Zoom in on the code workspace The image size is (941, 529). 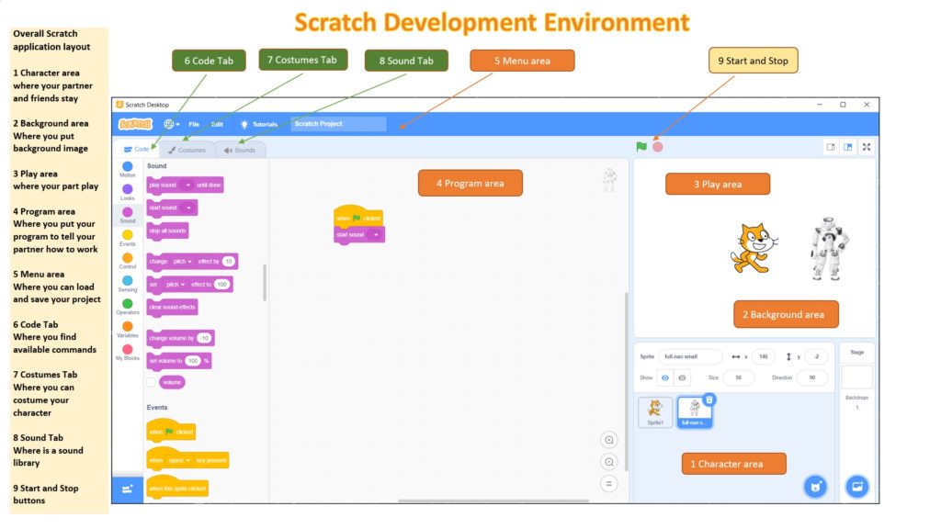pos(608,440)
